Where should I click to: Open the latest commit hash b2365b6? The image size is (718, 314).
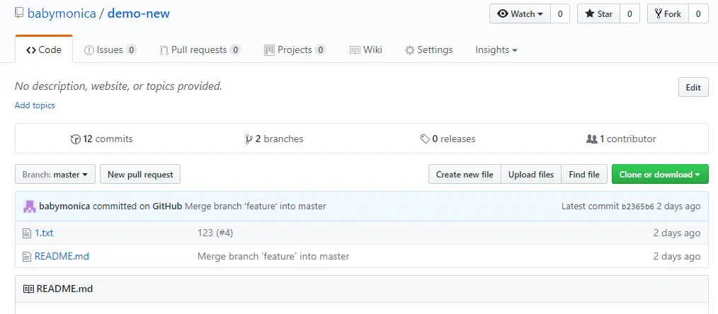tap(638, 207)
